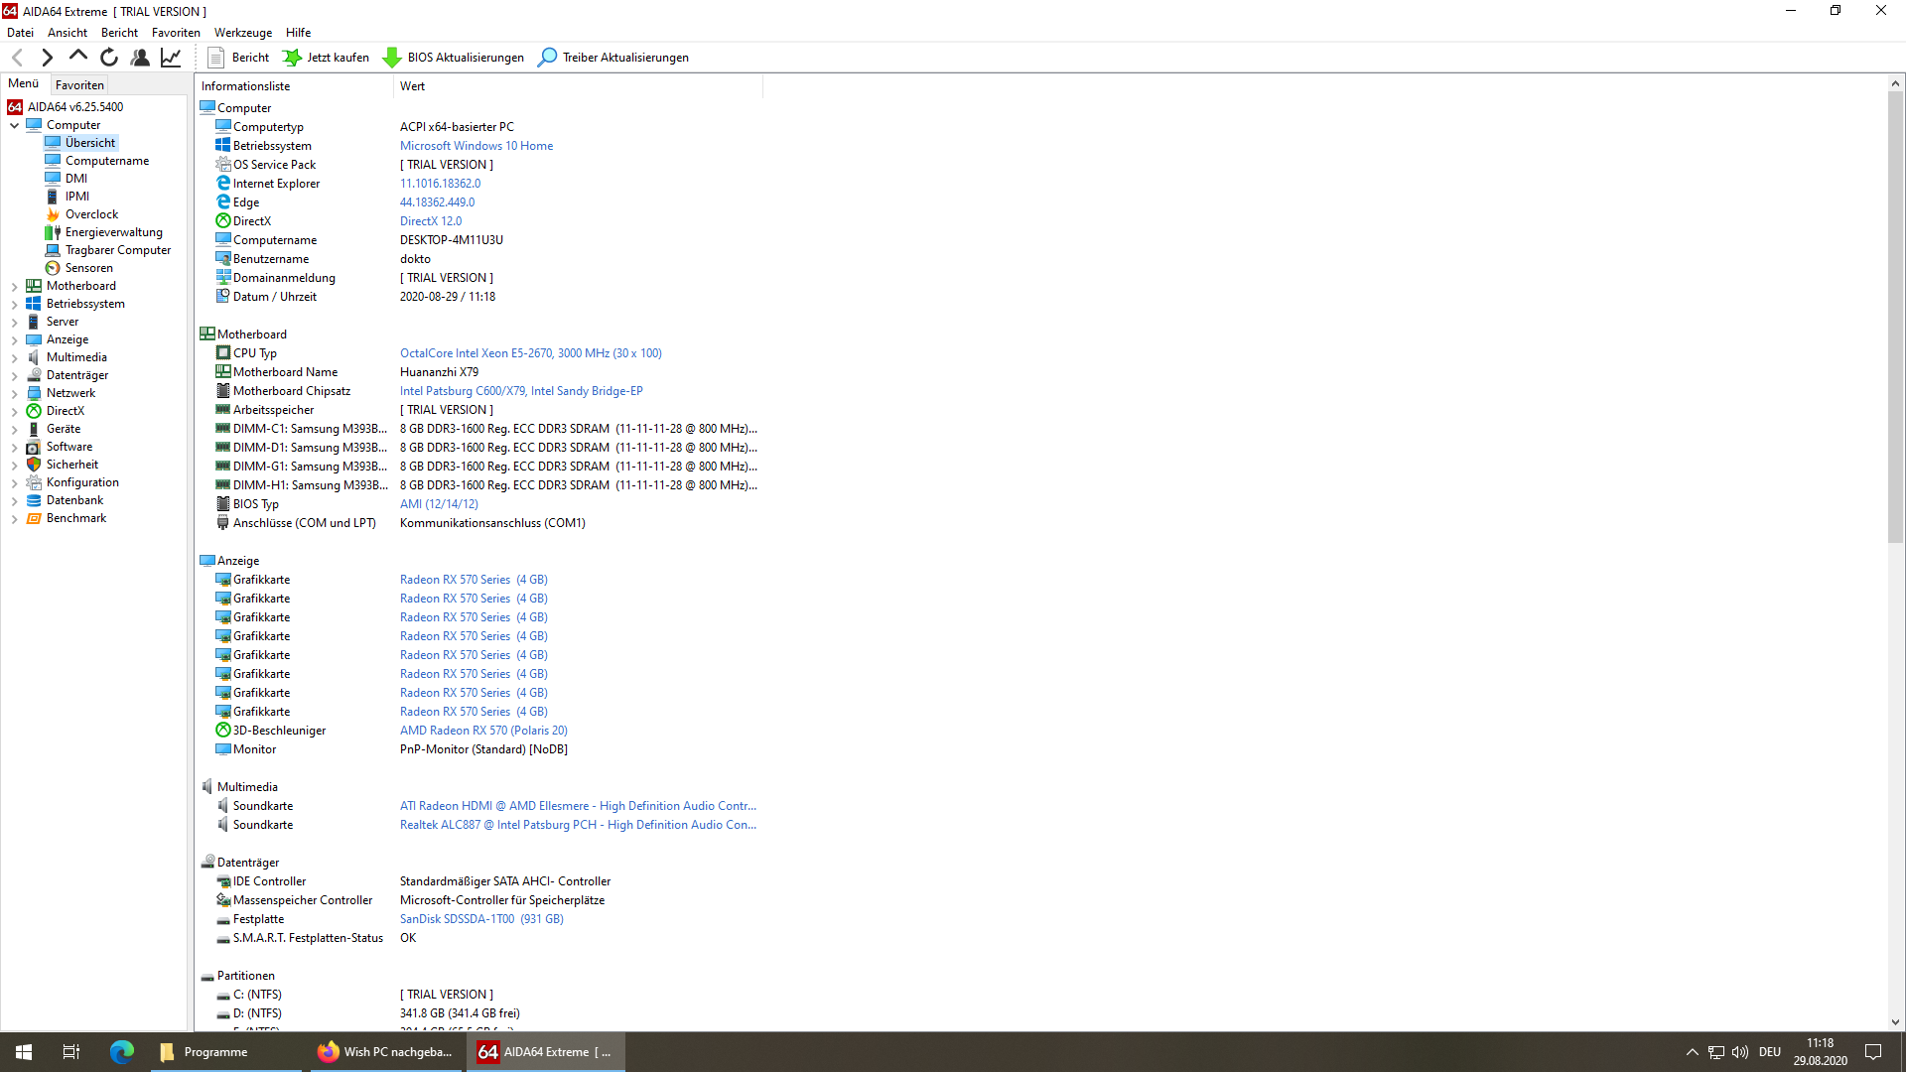1906x1072 pixels.
Task: Expand the Motherboard tree node
Action: point(14,287)
